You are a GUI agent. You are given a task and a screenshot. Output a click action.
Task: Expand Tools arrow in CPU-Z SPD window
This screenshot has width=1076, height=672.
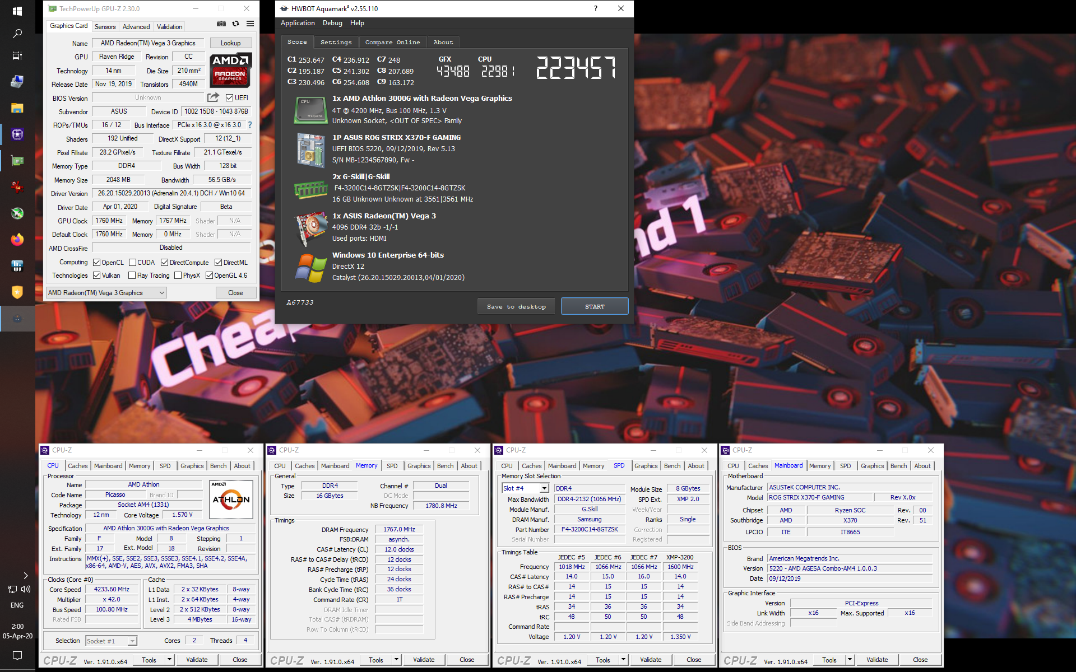[623, 660]
